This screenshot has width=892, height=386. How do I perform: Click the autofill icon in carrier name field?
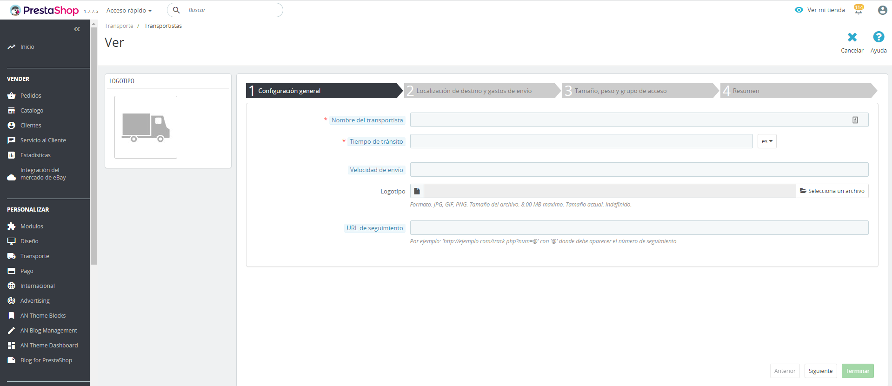click(x=855, y=120)
